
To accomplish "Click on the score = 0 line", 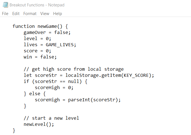I will tap(37, 51).
